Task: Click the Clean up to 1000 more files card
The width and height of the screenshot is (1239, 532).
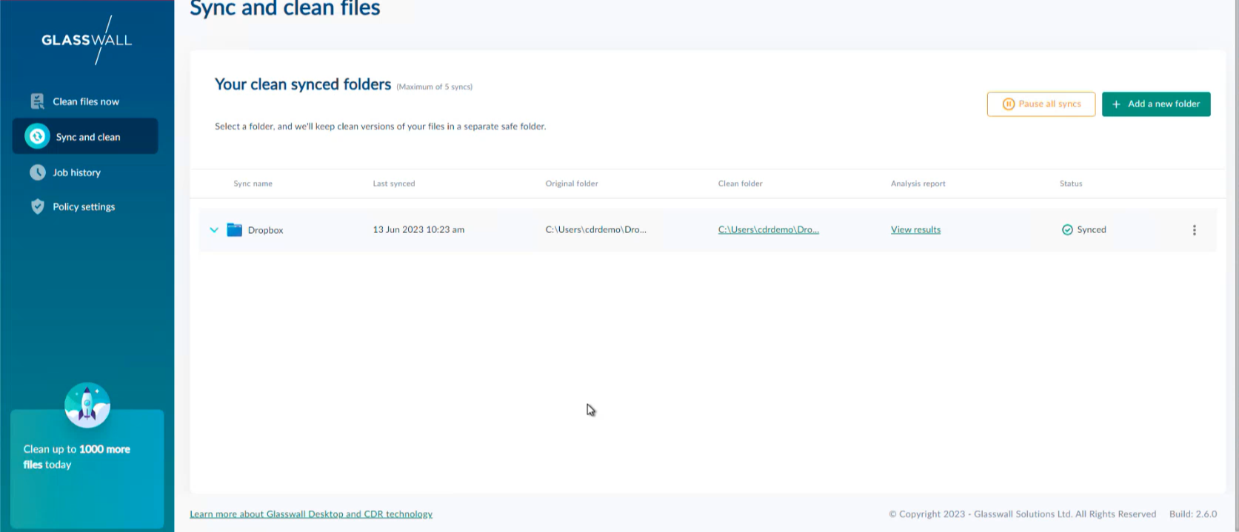Action: point(87,466)
